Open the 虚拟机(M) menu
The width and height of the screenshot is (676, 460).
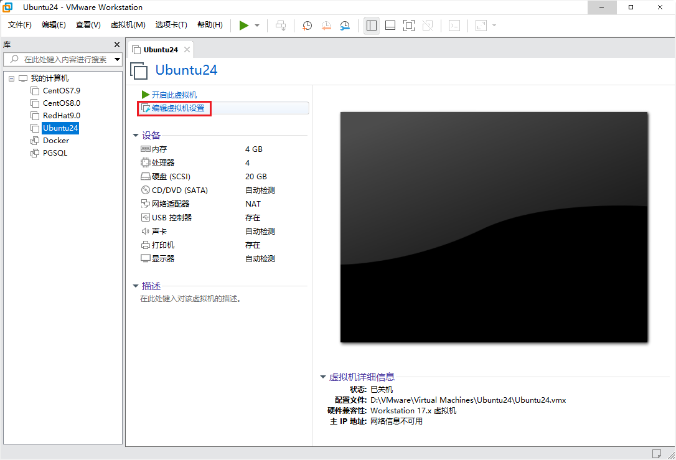click(x=128, y=25)
